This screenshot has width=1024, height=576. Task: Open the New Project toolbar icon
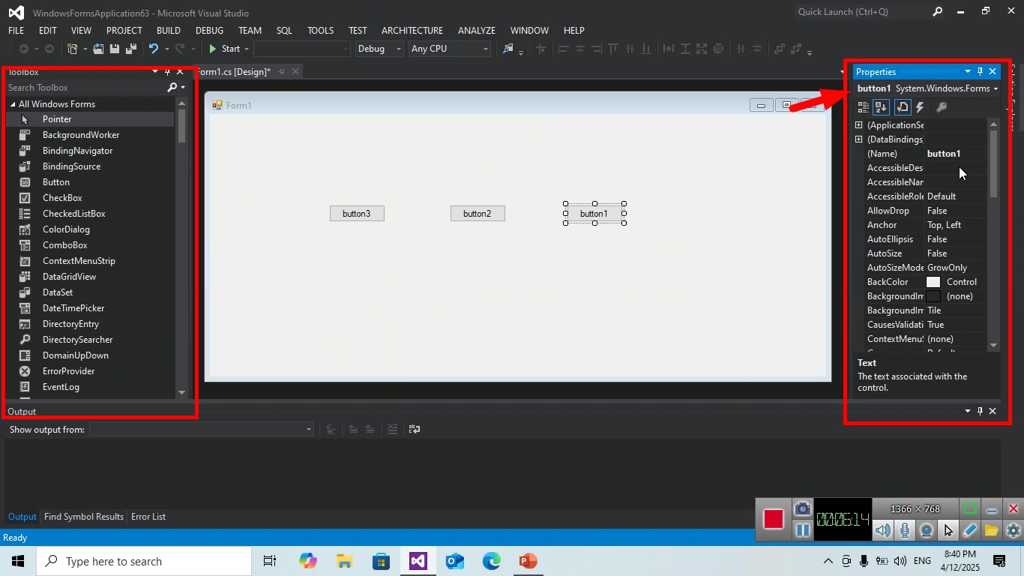(73, 49)
